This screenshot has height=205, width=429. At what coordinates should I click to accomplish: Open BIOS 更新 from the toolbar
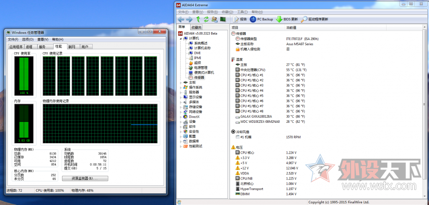click(x=287, y=19)
